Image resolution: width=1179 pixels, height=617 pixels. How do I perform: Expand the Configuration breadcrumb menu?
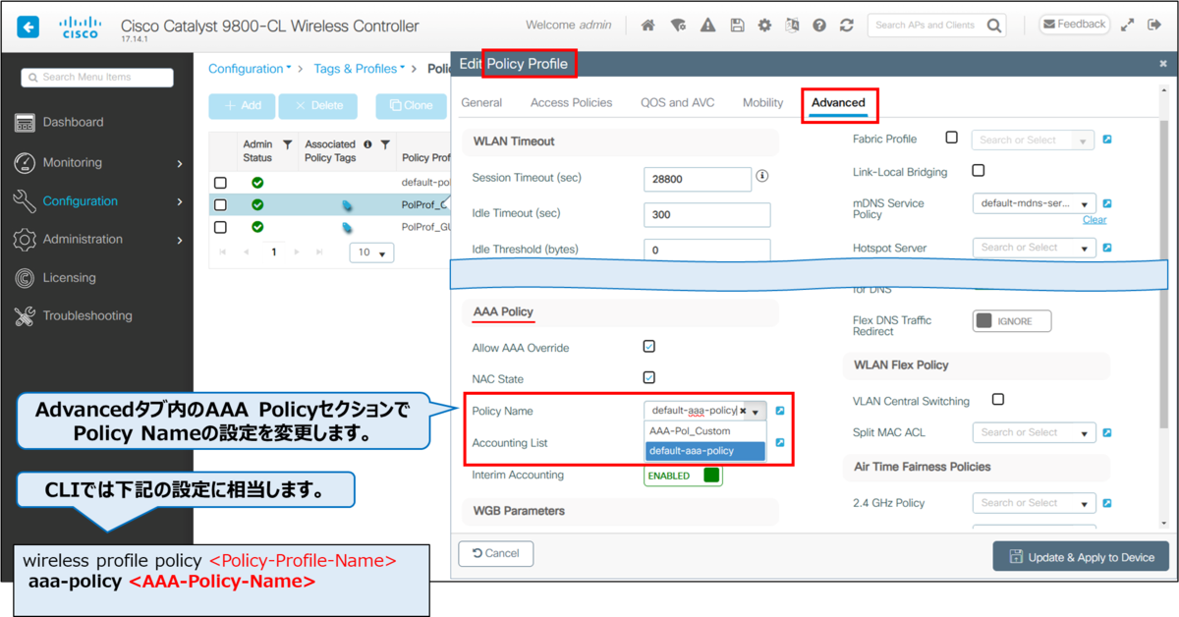[x=250, y=69]
